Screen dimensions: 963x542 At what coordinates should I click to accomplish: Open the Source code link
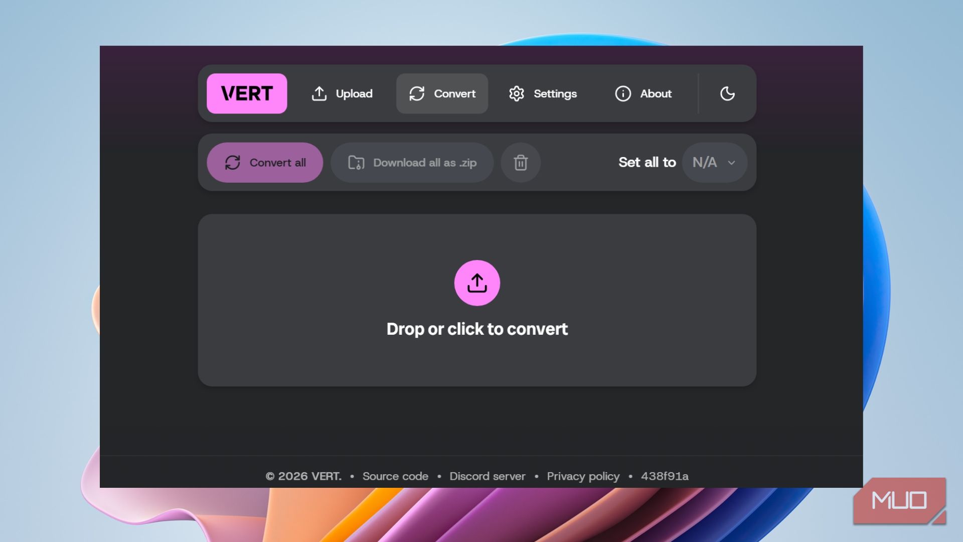pos(395,476)
